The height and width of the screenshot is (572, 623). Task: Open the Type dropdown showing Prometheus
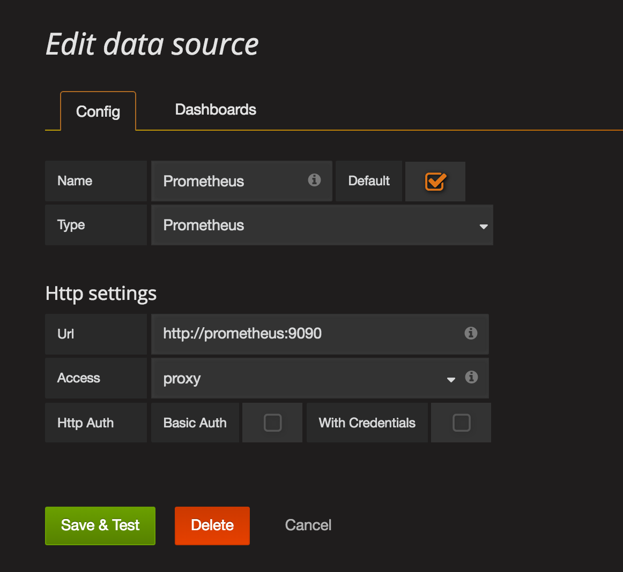[x=322, y=225]
